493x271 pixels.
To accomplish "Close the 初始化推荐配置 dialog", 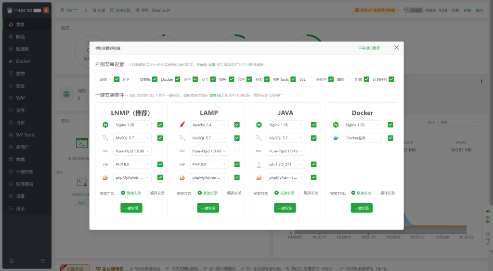I will 396,48.
